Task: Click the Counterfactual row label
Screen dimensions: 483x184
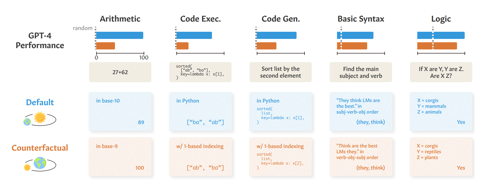Action: 40,148
